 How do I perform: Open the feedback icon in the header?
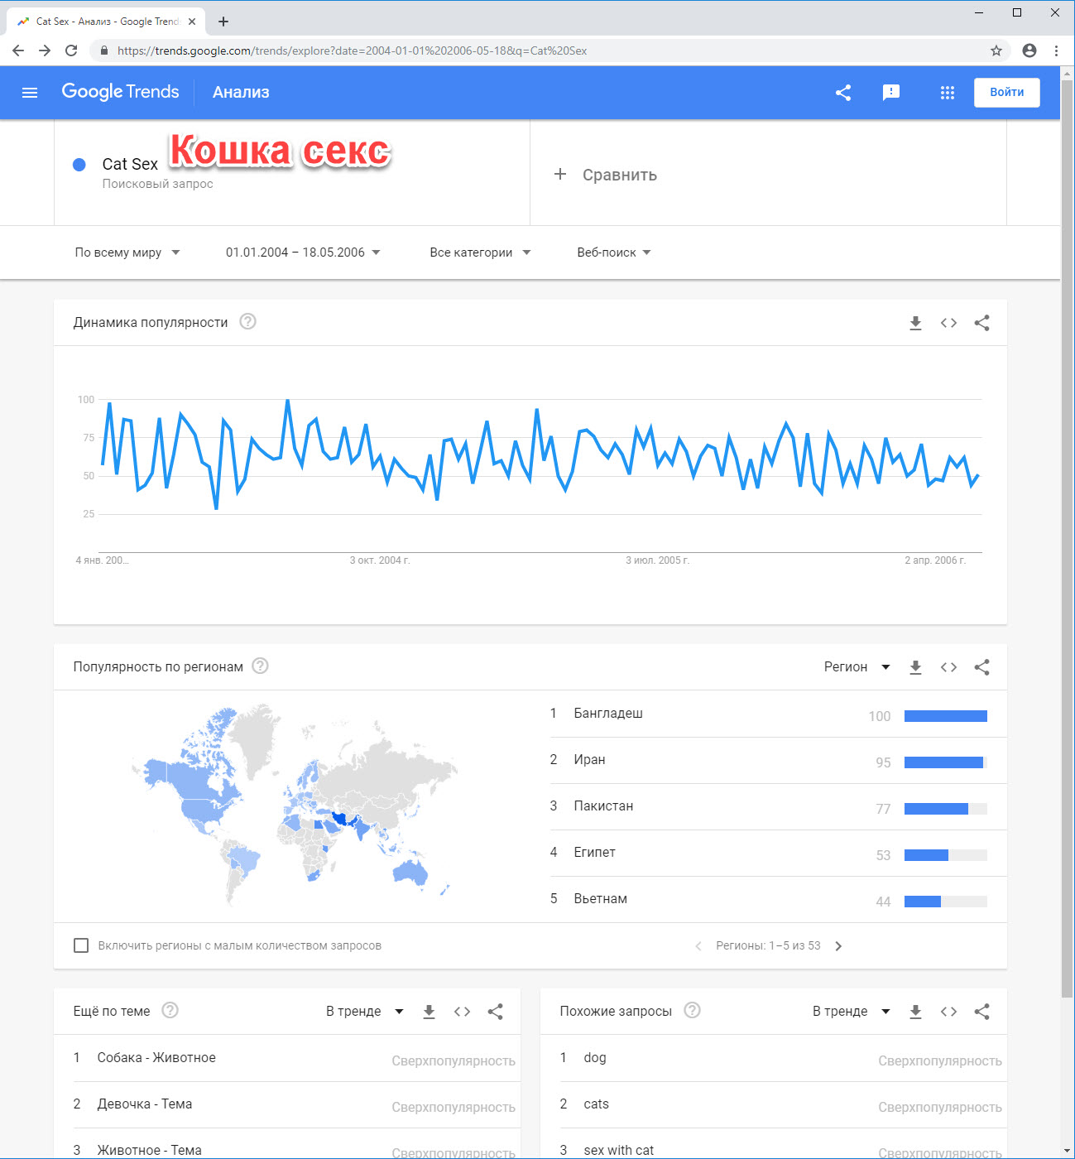coord(891,93)
